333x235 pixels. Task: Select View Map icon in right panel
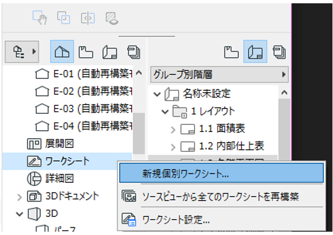[231, 52]
